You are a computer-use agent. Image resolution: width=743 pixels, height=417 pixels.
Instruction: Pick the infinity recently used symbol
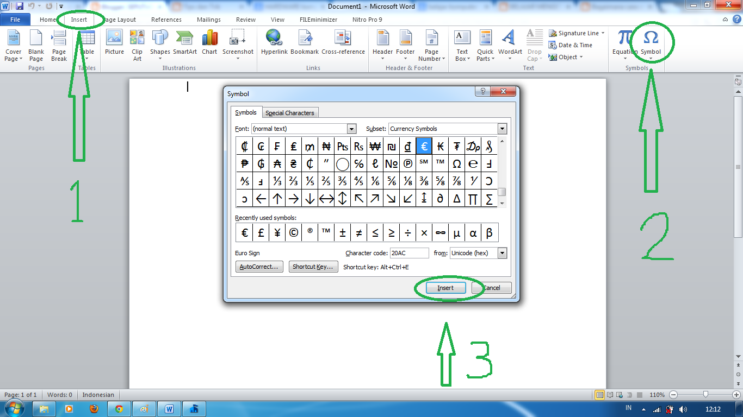(440, 232)
